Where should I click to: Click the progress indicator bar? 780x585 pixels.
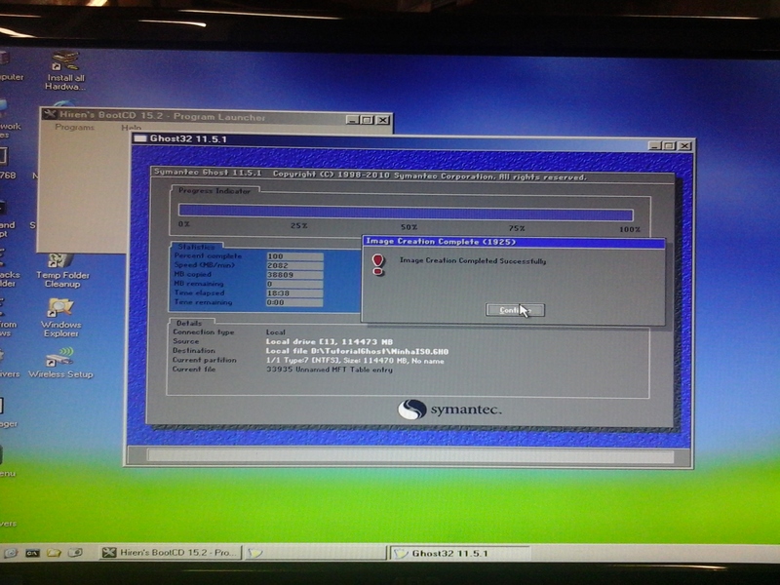coord(405,214)
